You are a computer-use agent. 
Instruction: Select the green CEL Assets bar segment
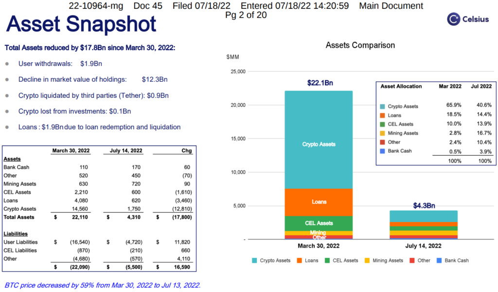tap(319, 223)
